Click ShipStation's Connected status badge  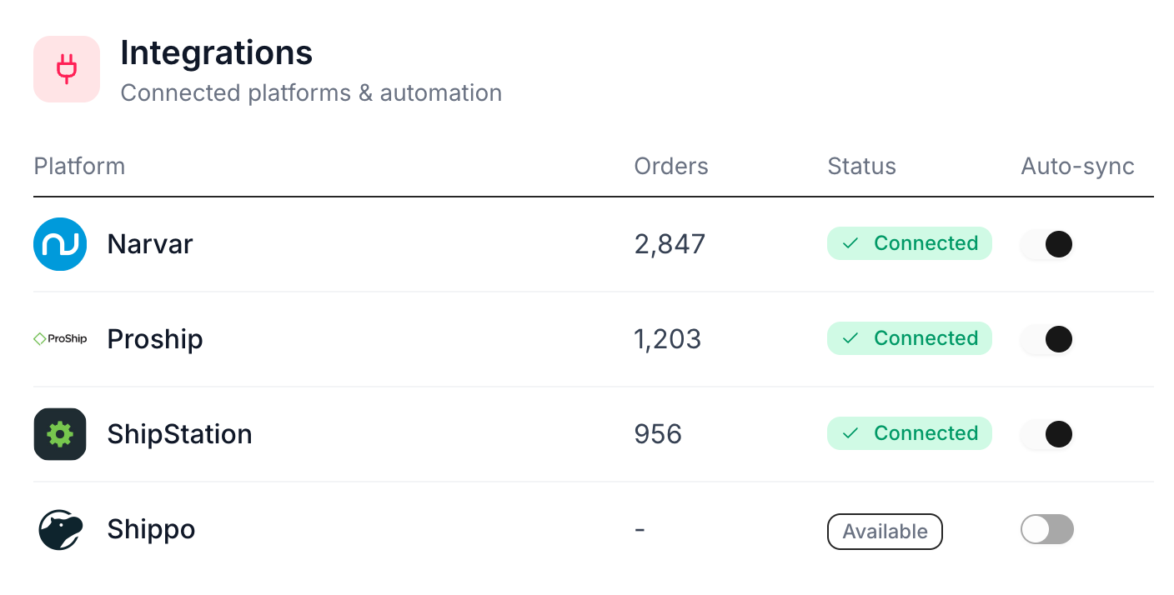pyautogui.click(x=909, y=433)
